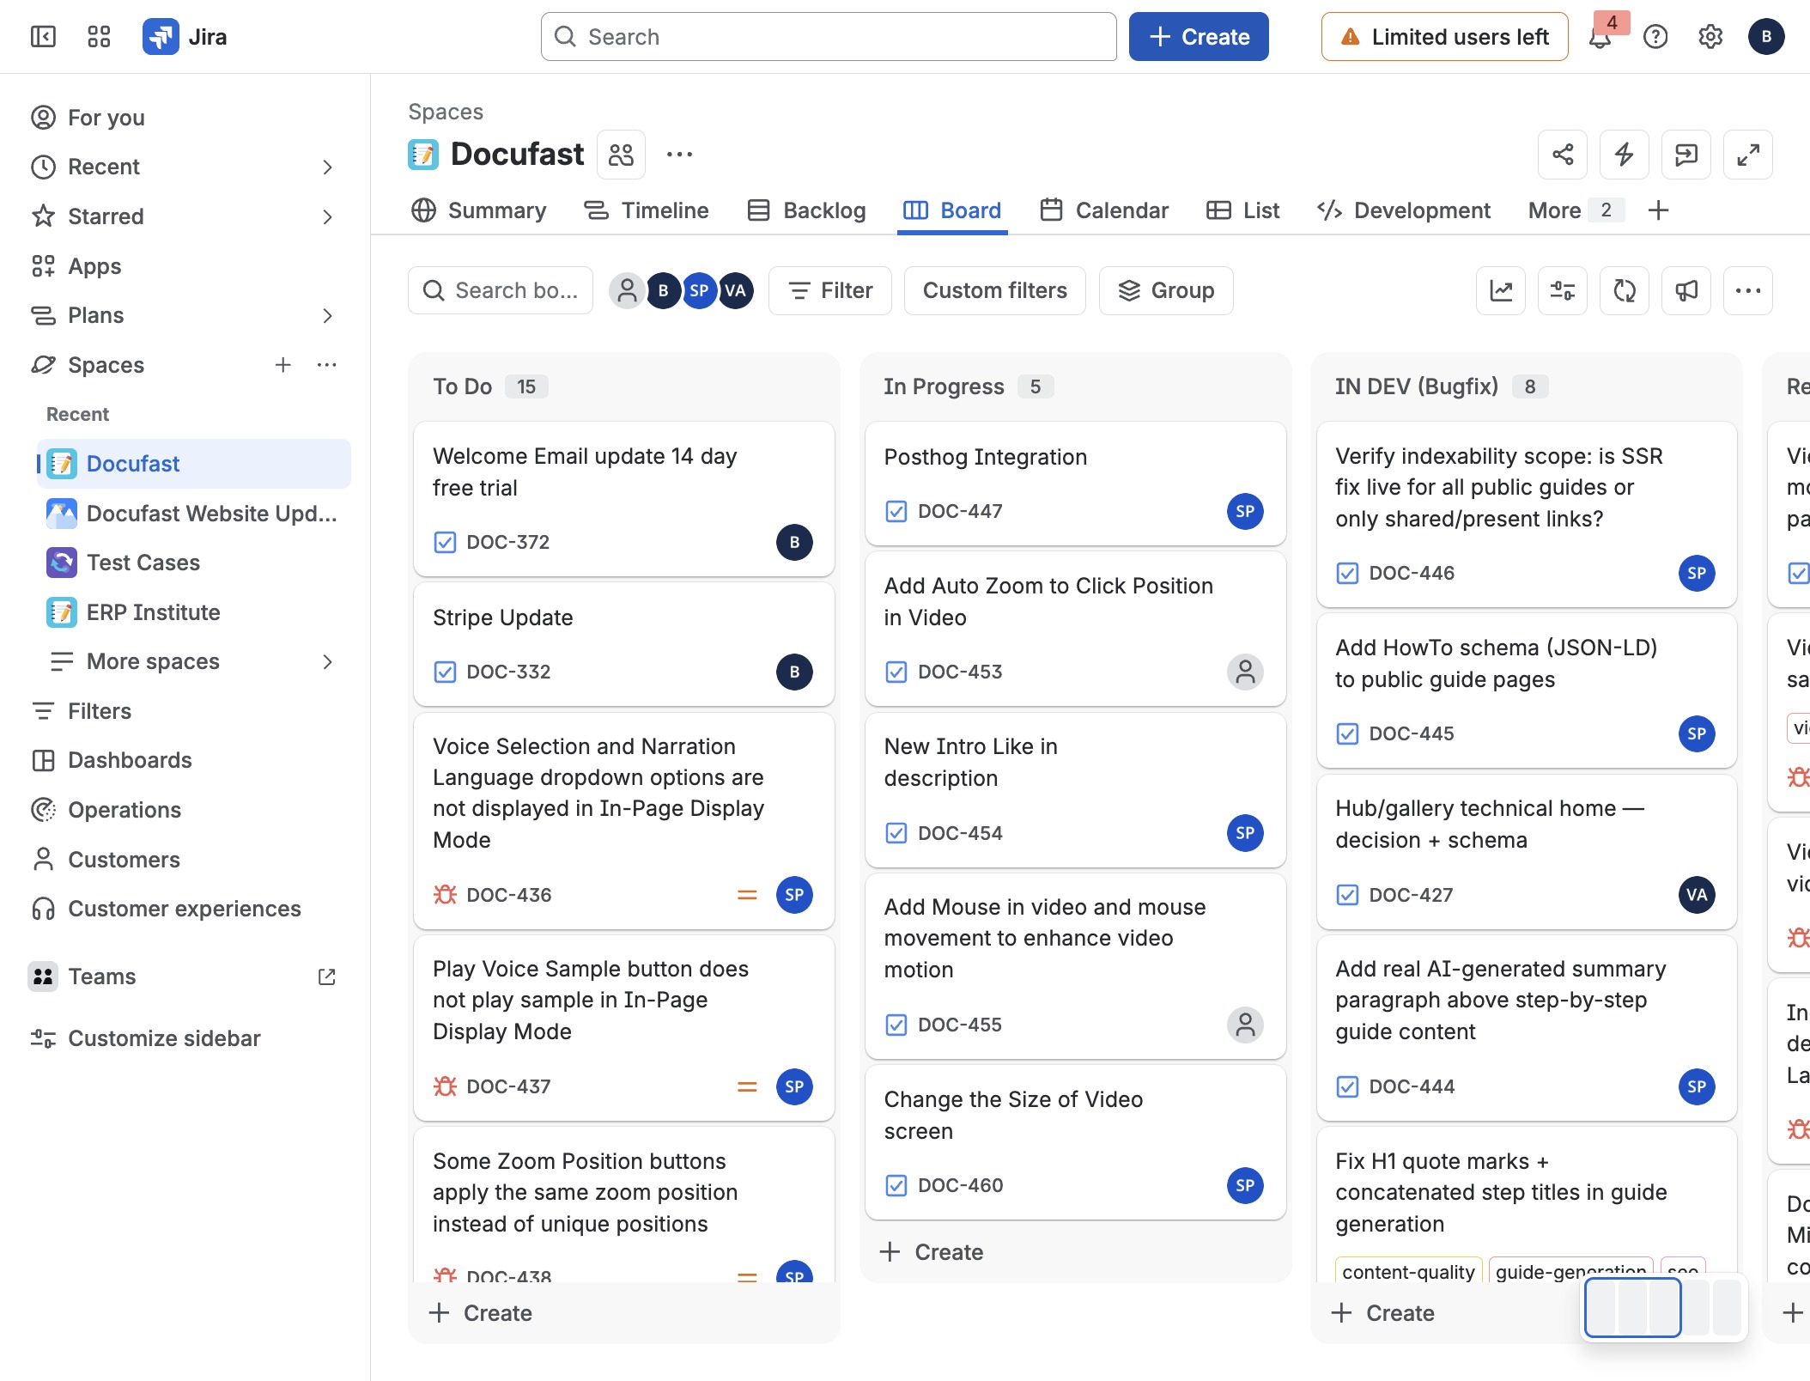1810x1381 pixels.
Task: Click the task type checkbox on DOC-454
Action: 896,833
